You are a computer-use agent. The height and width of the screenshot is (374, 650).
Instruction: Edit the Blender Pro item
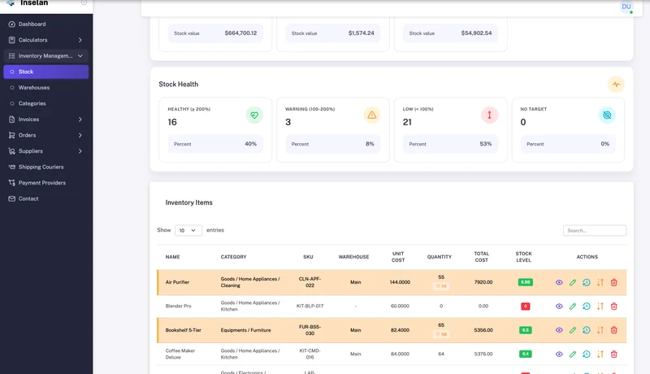pyautogui.click(x=573, y=306)
